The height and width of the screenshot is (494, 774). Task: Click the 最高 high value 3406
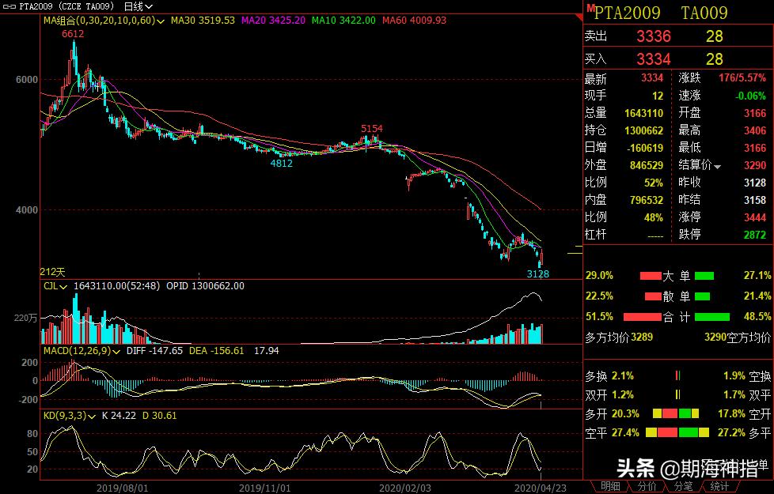[755, 130]
